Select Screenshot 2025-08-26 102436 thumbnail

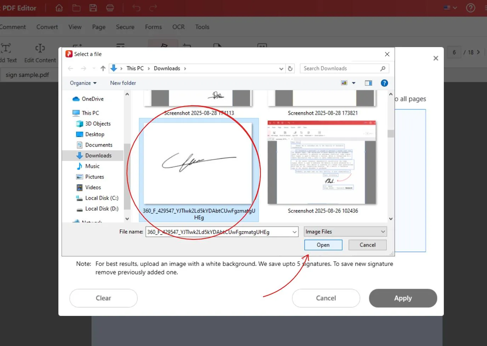click(322, 163)
